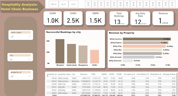Viewport: 178px width, 96px height.
Task: Select the Atliq City revenue bar
Action: coord(144,46)
